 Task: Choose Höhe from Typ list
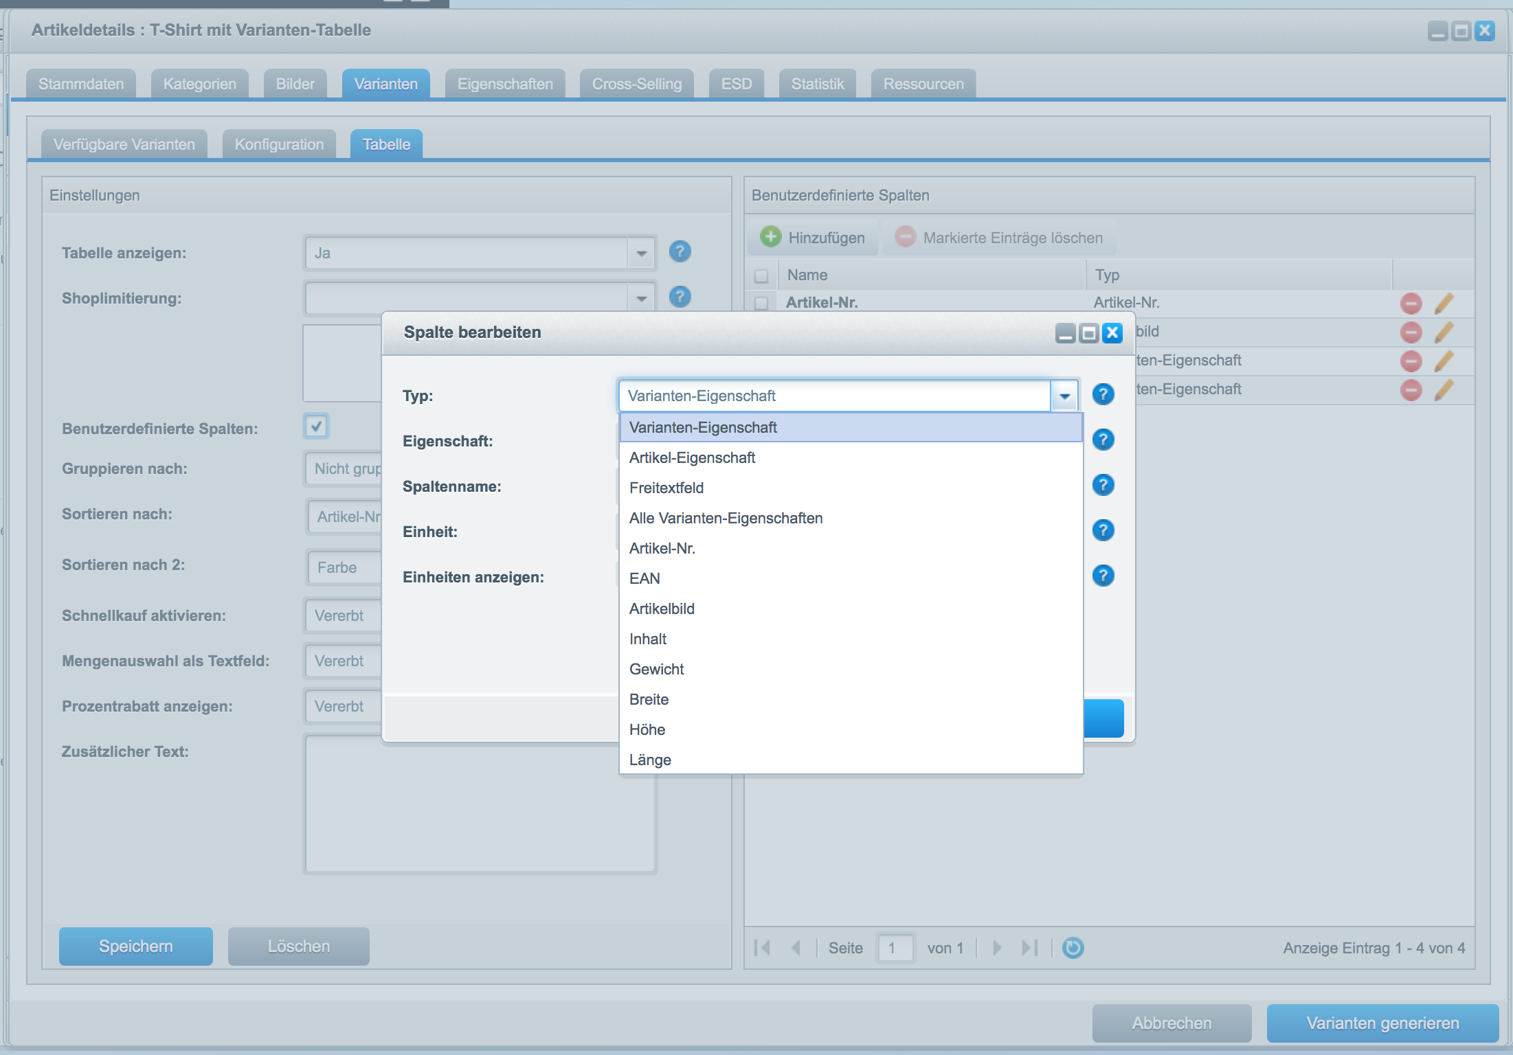[x=851, y=729]
